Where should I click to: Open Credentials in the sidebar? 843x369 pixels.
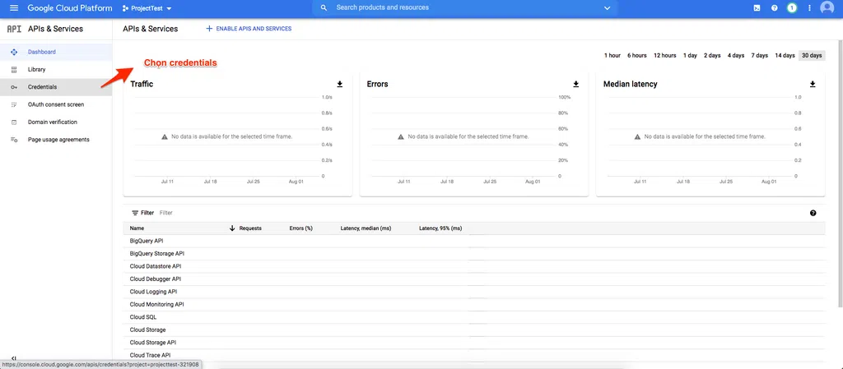(56, 87)
